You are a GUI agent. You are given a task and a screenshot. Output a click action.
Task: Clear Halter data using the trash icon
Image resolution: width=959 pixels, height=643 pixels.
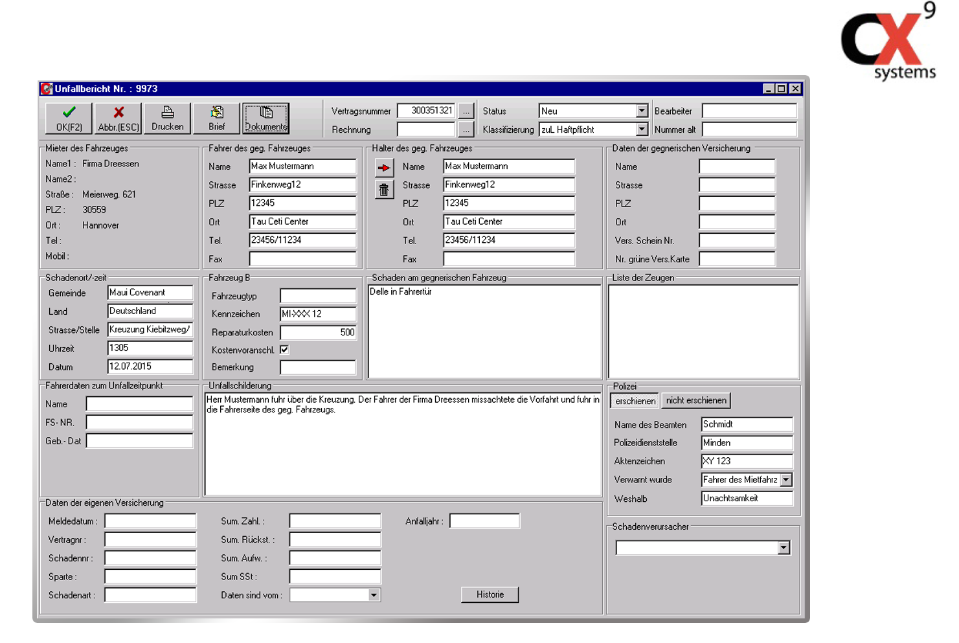coord(384,190)
